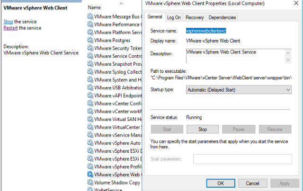The height and width of the screenshot is (191, 303).
Task: Sort services by Name column header
Action: point(94,8)
